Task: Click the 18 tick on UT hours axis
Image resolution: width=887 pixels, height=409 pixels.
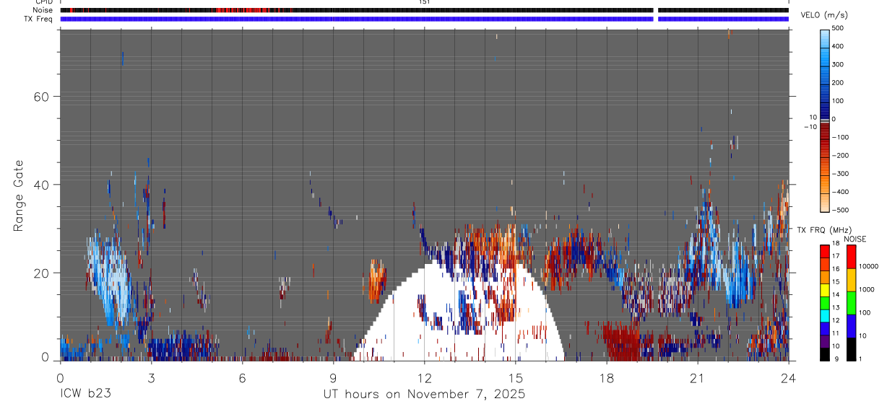Action: click(x=607, y=378)
